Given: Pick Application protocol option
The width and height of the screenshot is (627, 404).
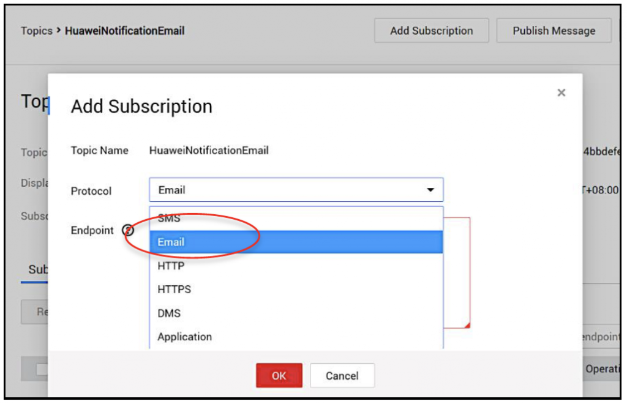Looking at the screenshot, I should pyautogui.click(x=296, y=337).
